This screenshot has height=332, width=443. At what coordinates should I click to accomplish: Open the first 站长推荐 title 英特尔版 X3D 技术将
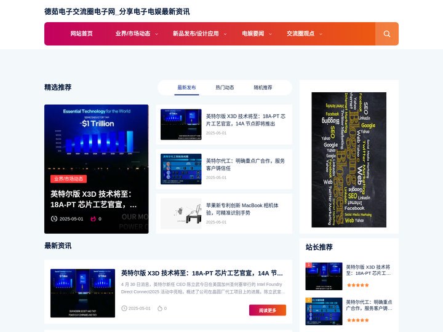pyautogui.click(x=369, y=270)
